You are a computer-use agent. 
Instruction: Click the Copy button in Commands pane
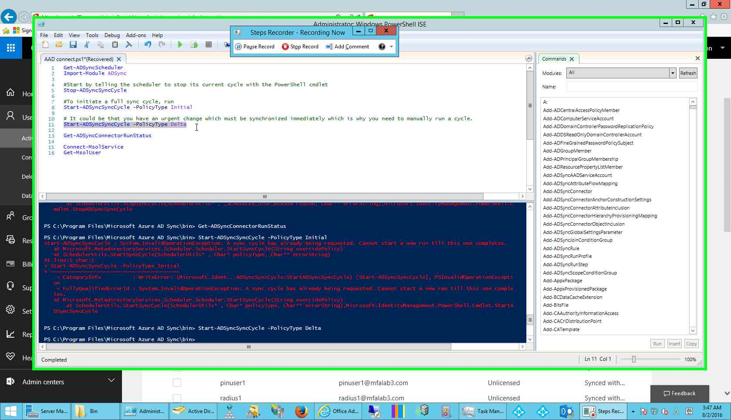(691, 344)
